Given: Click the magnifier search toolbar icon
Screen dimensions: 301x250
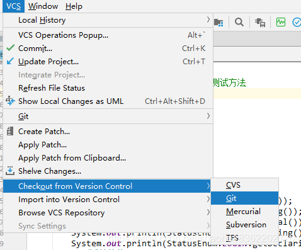Looking at the screenshot, I should (239, 22).
